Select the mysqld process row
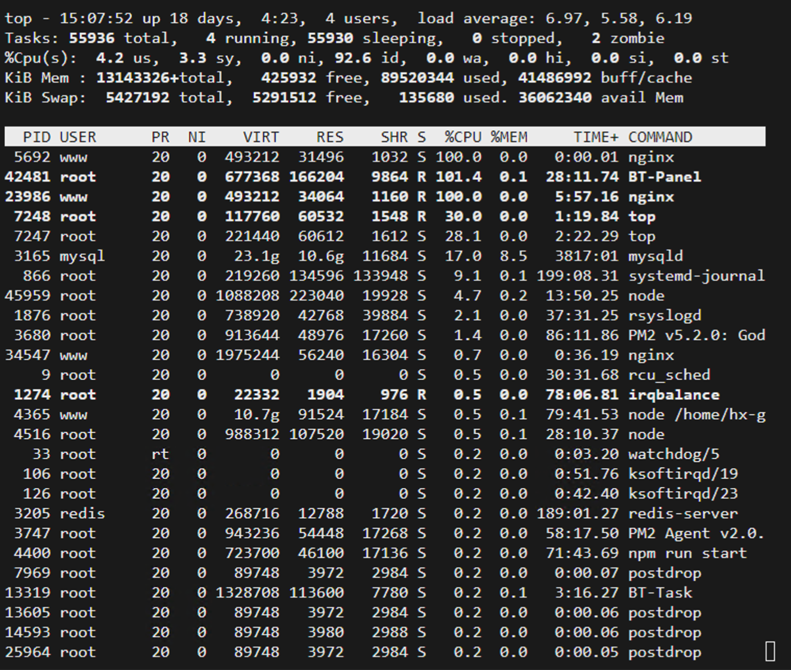Screen dimensions: 791x670 [x=365, y=256]
